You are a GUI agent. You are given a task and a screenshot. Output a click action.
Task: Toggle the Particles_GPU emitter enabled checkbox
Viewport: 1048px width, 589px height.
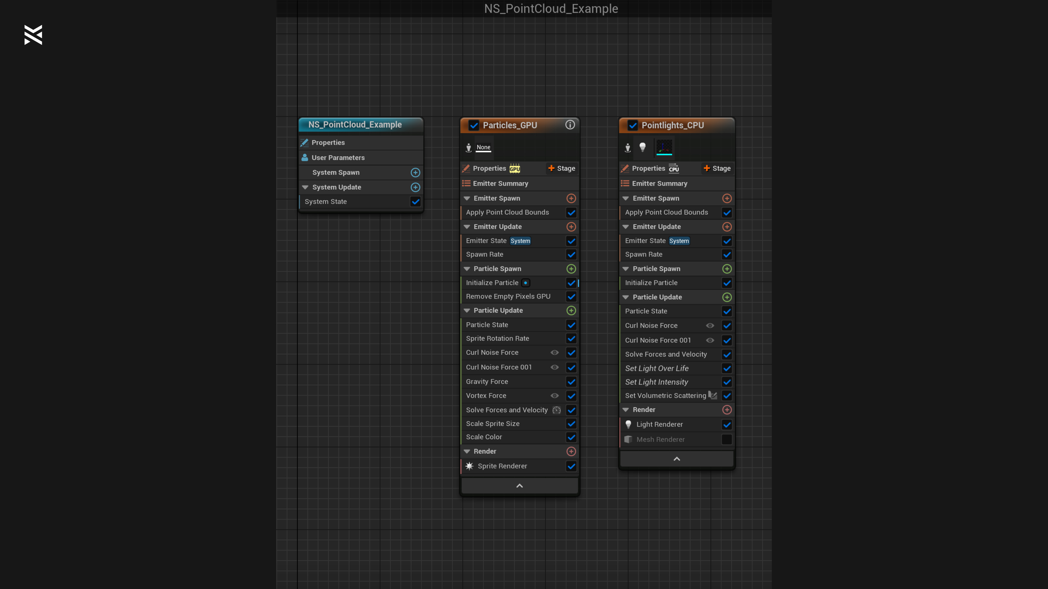[x=474, y=125]
